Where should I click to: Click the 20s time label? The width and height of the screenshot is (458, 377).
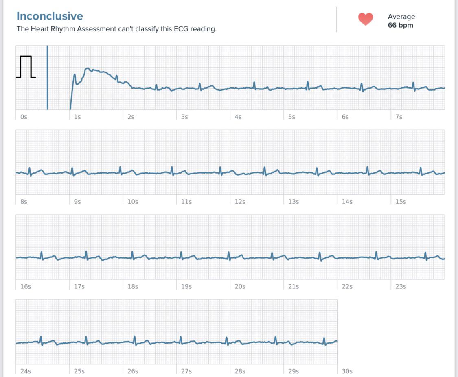(240, 287)
